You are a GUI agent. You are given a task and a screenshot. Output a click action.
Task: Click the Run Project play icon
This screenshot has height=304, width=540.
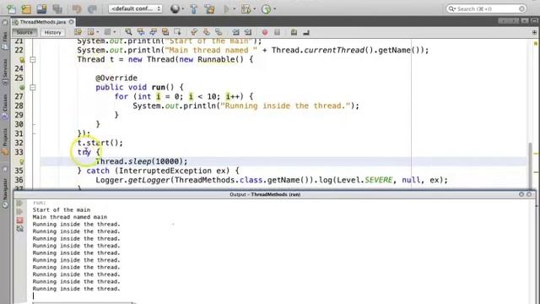coord(227,9)
